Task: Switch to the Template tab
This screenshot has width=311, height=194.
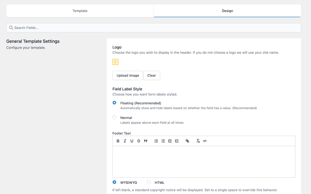Action: [x=80, y=11]
